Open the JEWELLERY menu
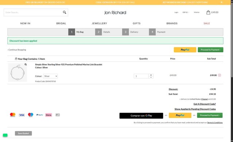233x142 pixels. (100, 23)
